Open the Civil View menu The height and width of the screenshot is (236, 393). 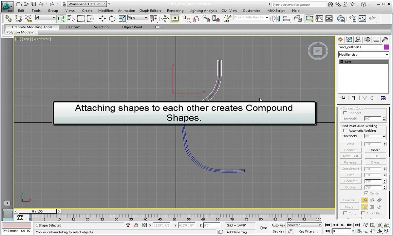pos(229,10)
